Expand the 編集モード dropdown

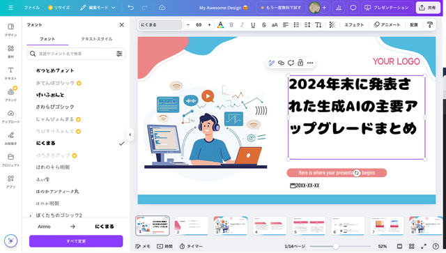98,8
